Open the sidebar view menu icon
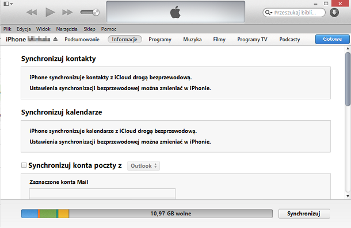The image size is (351, 228). tap(8, 4)
